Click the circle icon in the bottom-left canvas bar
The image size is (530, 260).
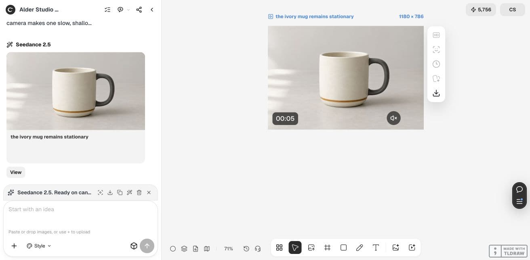(x=173, y=249)
